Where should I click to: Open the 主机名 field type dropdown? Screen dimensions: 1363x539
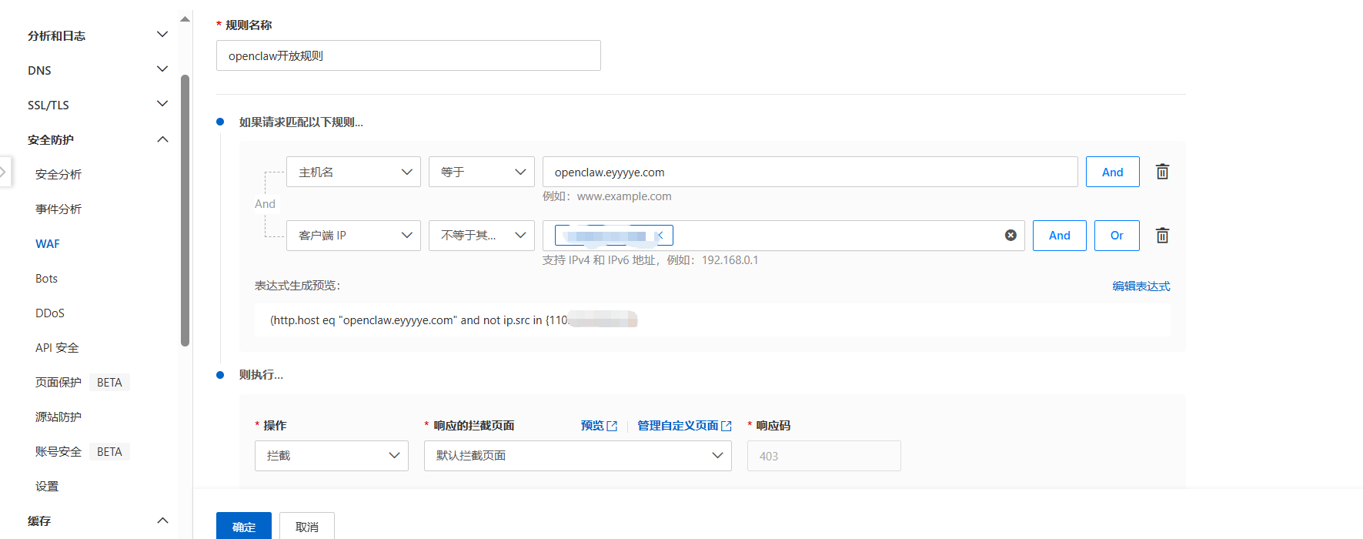pos(353,172)
